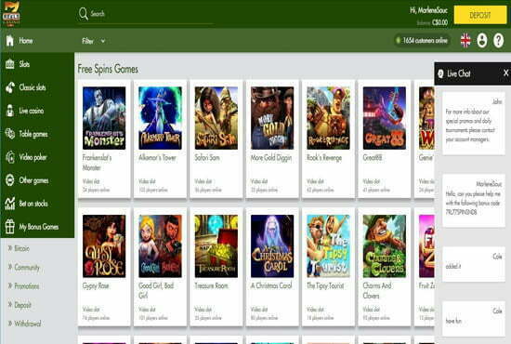Image resolution: width=511 pixels, height=344 pixels.
Task: Click the My Bonus Games gift icon
Action: pos(10,227)
